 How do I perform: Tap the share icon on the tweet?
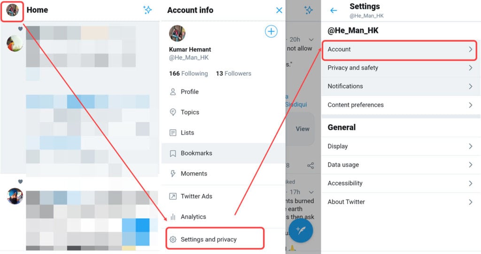click(310, 166)
